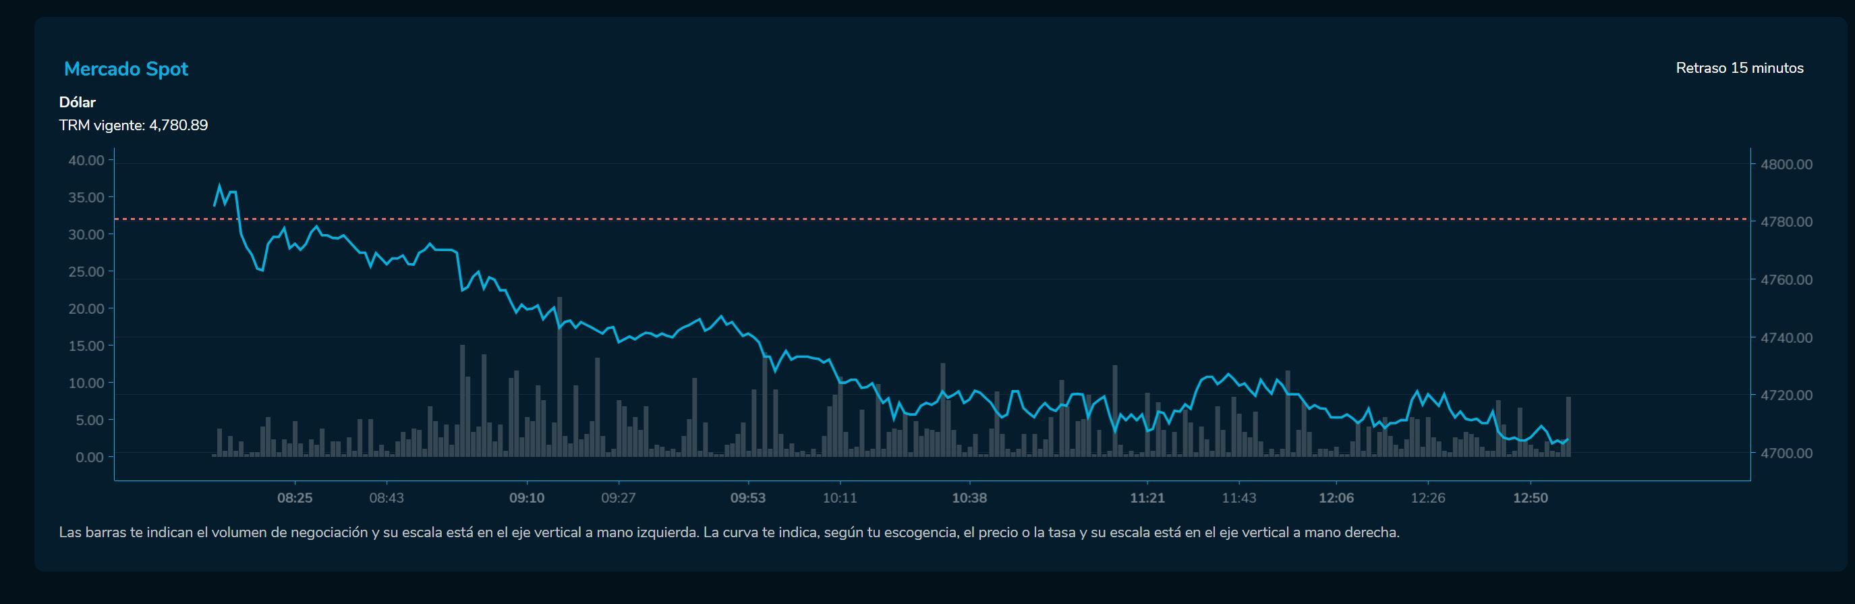Click the 08:25 time axis label
1855x604 pixels.
[295, 498]
